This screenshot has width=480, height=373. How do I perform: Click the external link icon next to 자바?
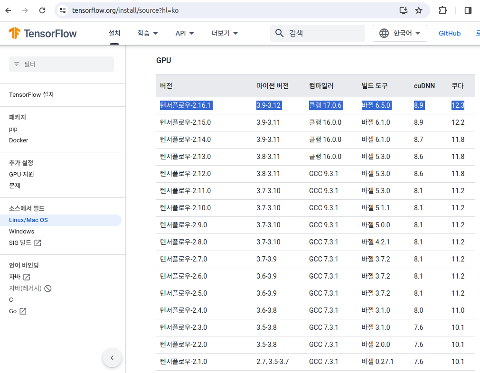pyautogui.click(x=27, y=277)
